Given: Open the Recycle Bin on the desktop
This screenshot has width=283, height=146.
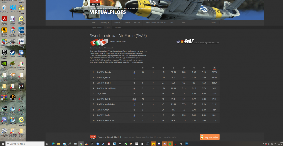Looking at the screenshot, I should point(4,9).
